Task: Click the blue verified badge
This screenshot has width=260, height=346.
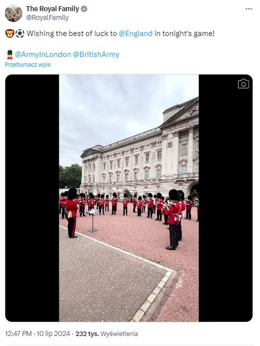Action: pyautogui.click(x=84, y=9)
